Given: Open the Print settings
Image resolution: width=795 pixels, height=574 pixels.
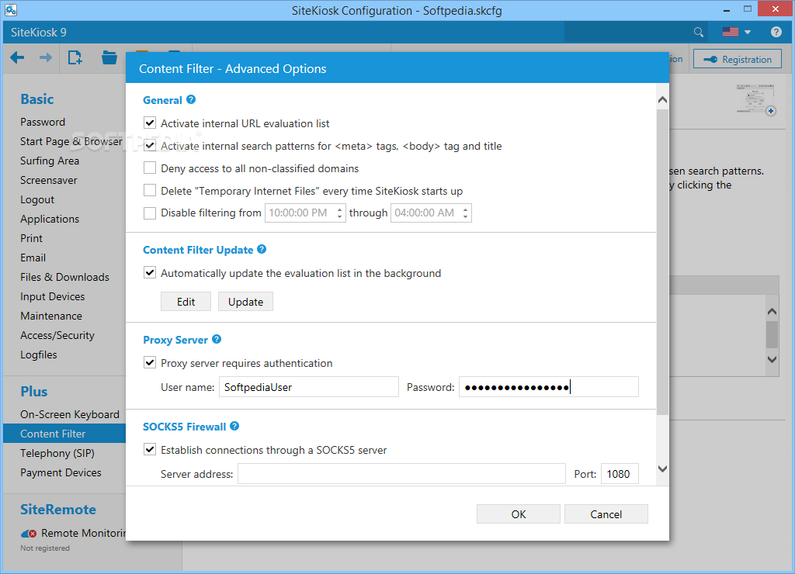Looking at the screenshot, I should coord(31,238).
